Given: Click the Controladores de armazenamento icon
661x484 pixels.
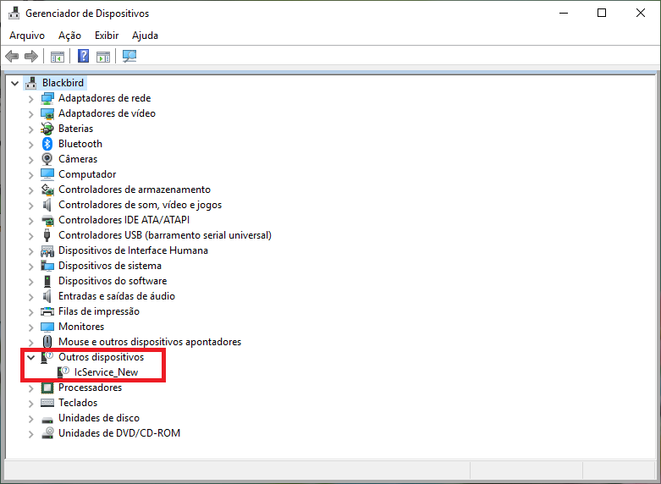Looking at the screenshot, I should (x=47, y=190).
